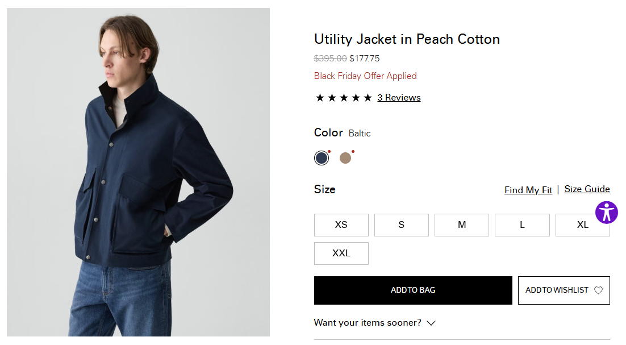Viewport: 626px width, 345px height.
Task: View the Size Guide
Action: (x=587, y=189)
